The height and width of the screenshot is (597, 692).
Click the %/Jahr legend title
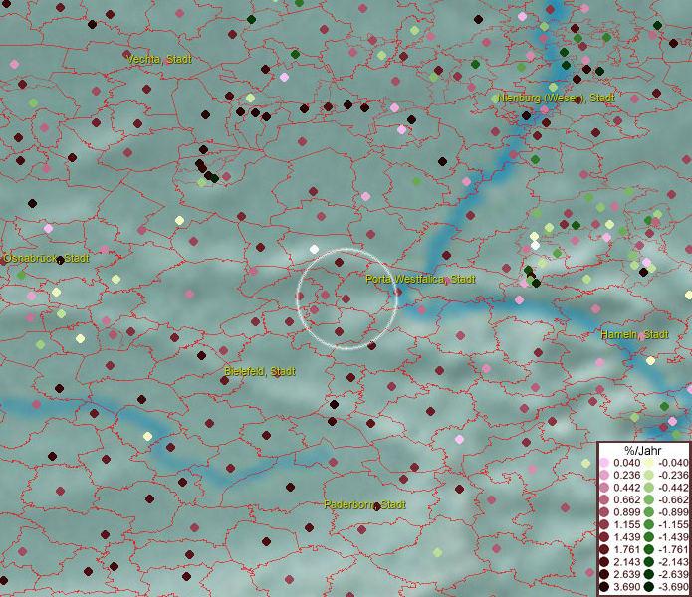point(642,450)
